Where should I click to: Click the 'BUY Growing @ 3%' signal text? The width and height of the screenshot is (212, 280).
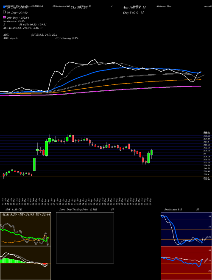coord(67,38)
